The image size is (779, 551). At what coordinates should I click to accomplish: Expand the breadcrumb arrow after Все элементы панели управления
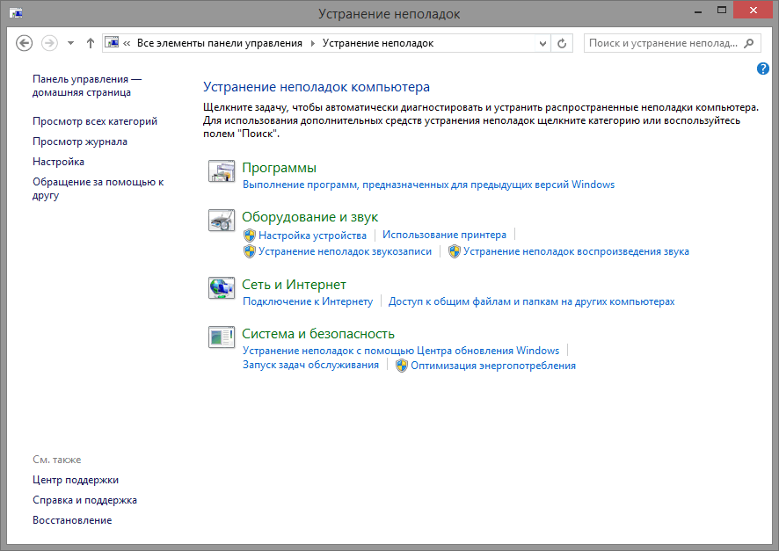[312, 43]
